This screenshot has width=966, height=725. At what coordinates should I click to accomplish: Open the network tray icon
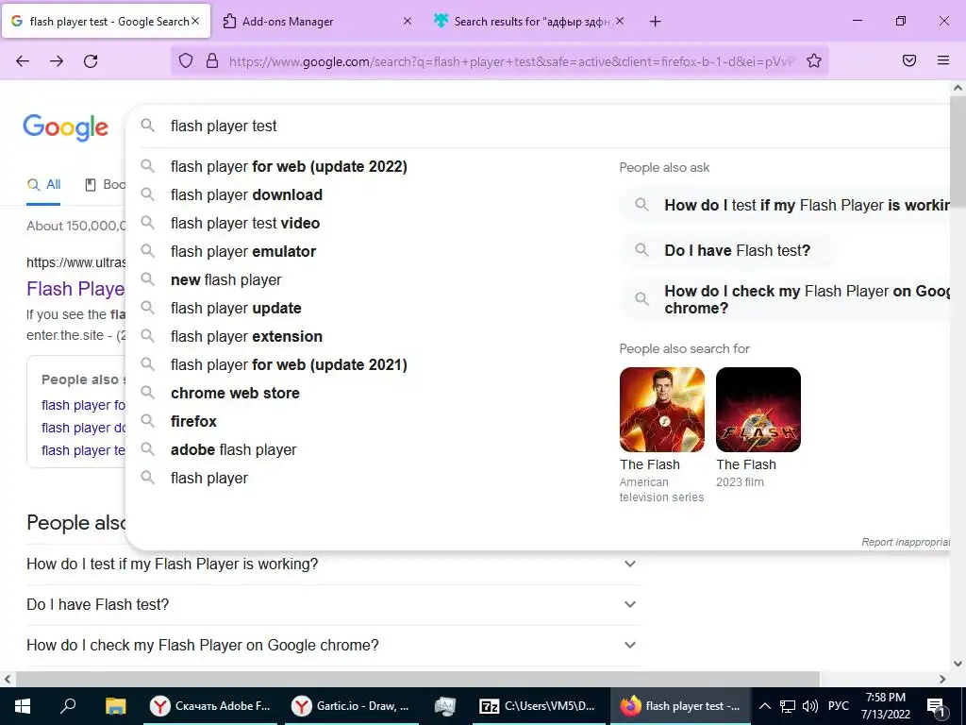(x=788, y=706)
